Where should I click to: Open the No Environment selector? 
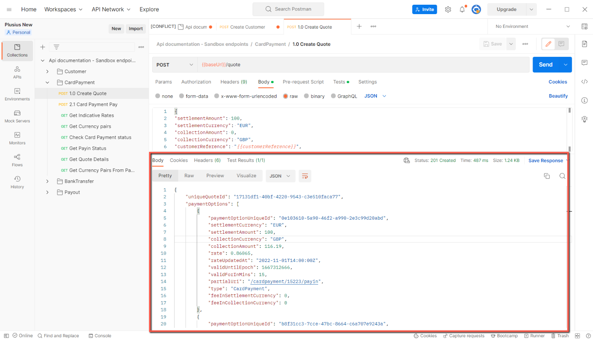point(533,27)
